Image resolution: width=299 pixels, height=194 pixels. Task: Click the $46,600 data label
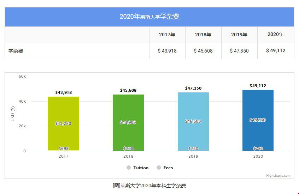(x=193, y=121)
